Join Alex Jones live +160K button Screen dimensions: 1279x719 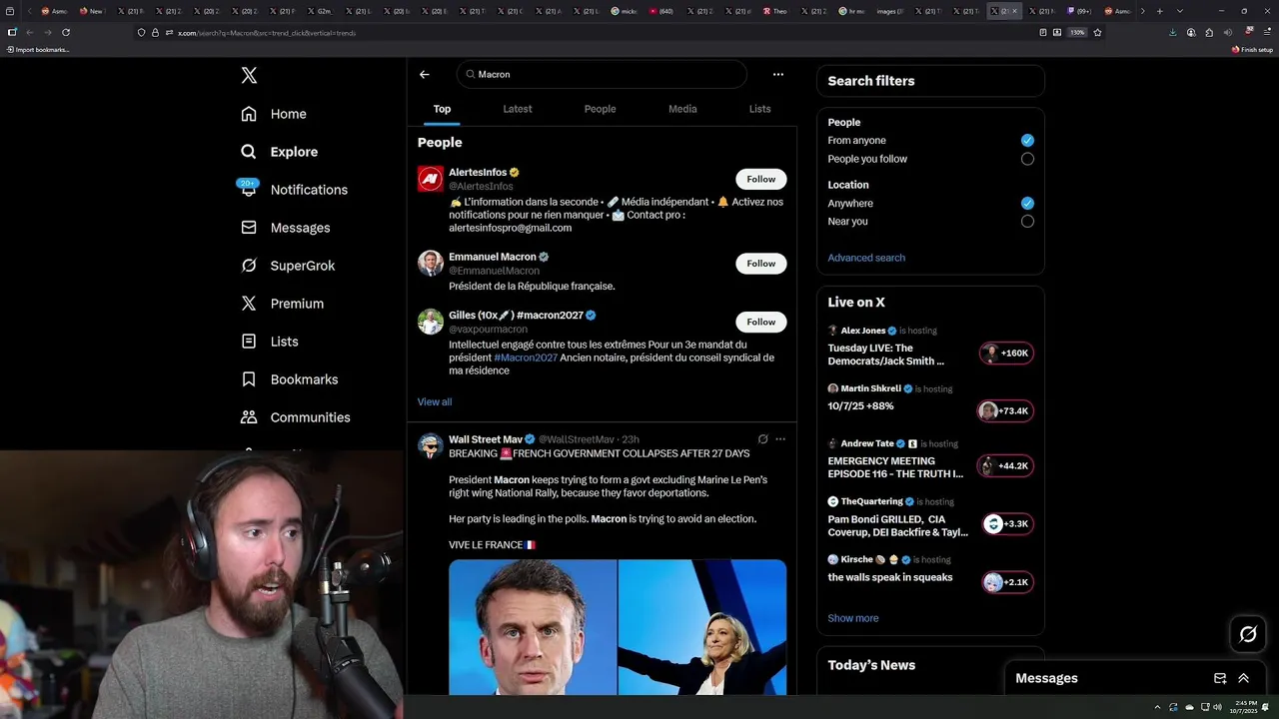(x=1006, y=353)
